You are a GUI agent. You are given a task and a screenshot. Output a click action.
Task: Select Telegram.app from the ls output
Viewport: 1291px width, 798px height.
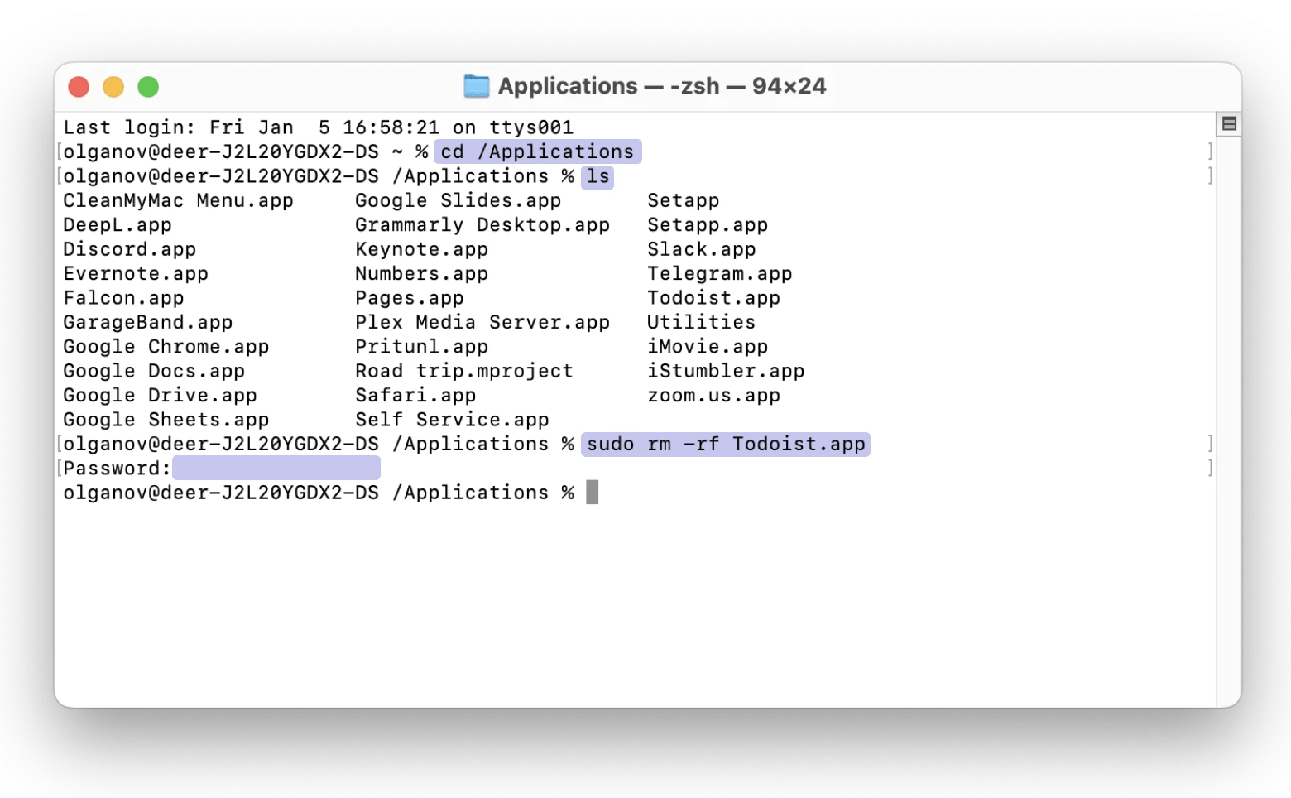719,273
